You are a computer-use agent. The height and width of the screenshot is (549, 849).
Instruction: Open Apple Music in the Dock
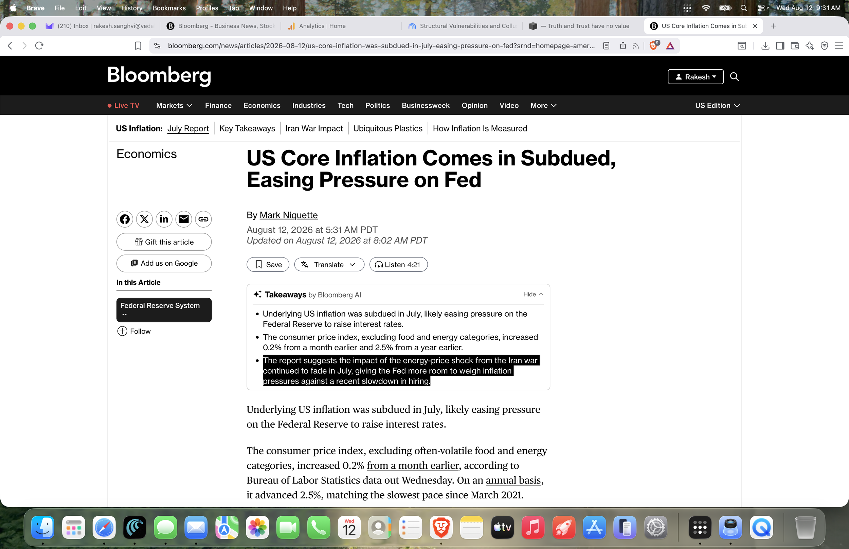(x=533, y=527)
